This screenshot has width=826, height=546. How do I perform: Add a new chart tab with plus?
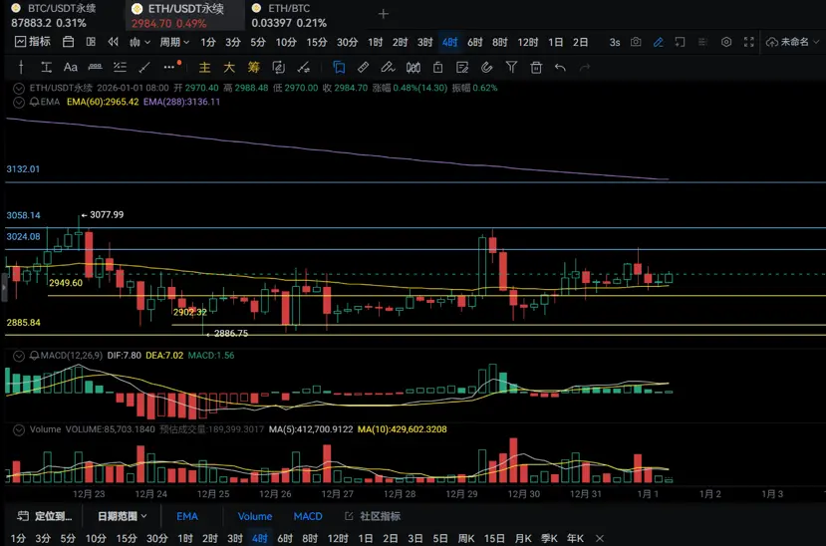384,14
